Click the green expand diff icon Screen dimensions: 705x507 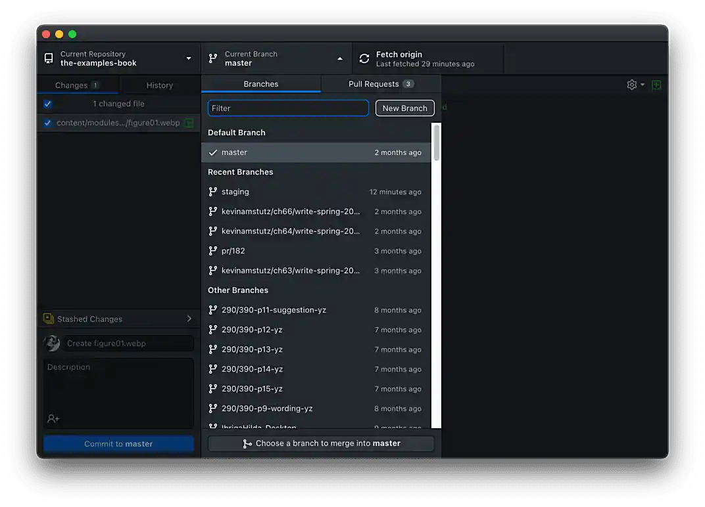(x=656, y=85)
